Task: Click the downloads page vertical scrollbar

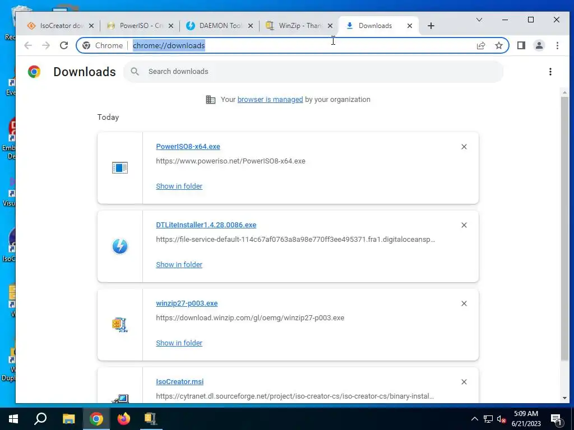Action: (x=564, y=228)
